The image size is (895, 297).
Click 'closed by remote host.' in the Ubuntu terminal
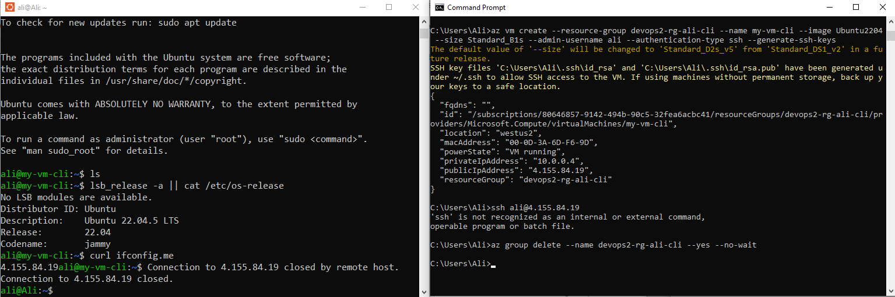[x=342, y=267]
